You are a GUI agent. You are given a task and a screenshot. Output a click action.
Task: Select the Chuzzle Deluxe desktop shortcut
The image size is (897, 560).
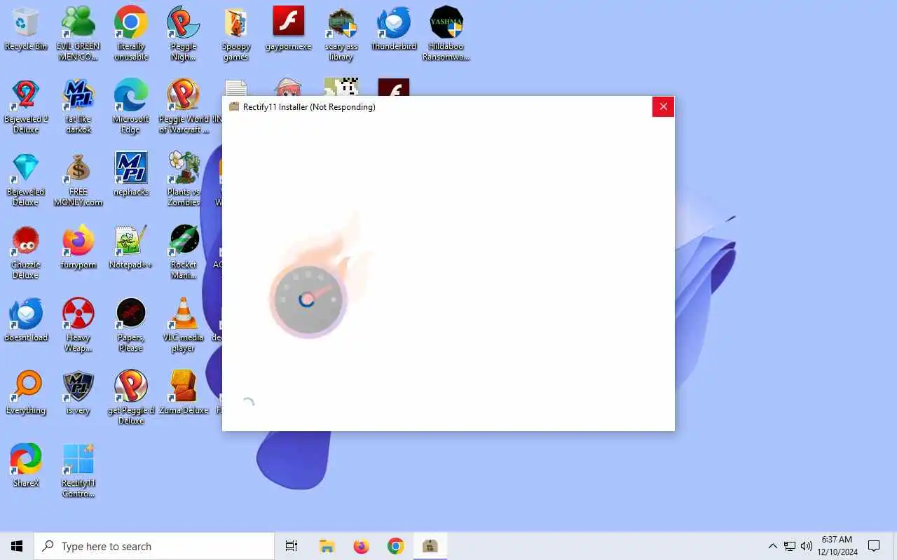click(x=26, y=252)
